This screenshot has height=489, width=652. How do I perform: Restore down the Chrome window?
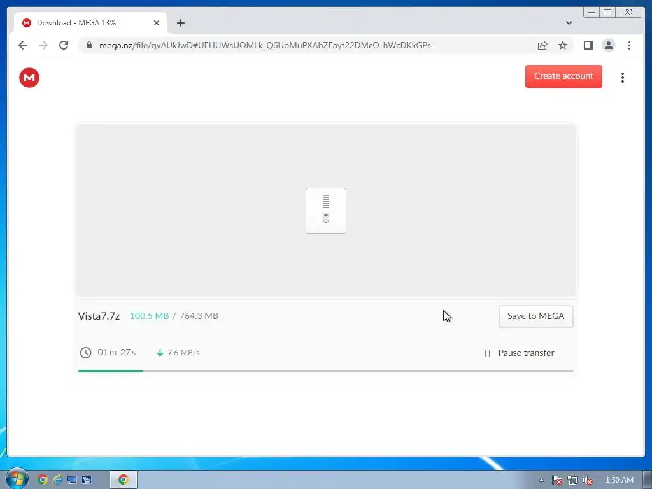607,13
